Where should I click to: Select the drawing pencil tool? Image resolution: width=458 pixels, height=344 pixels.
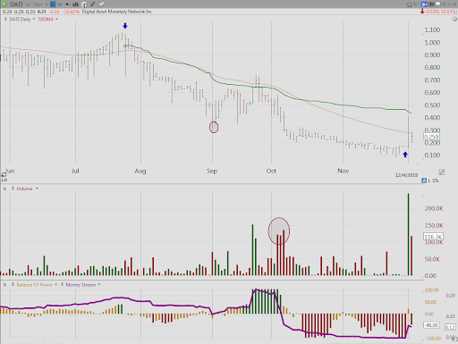point(93,4)
